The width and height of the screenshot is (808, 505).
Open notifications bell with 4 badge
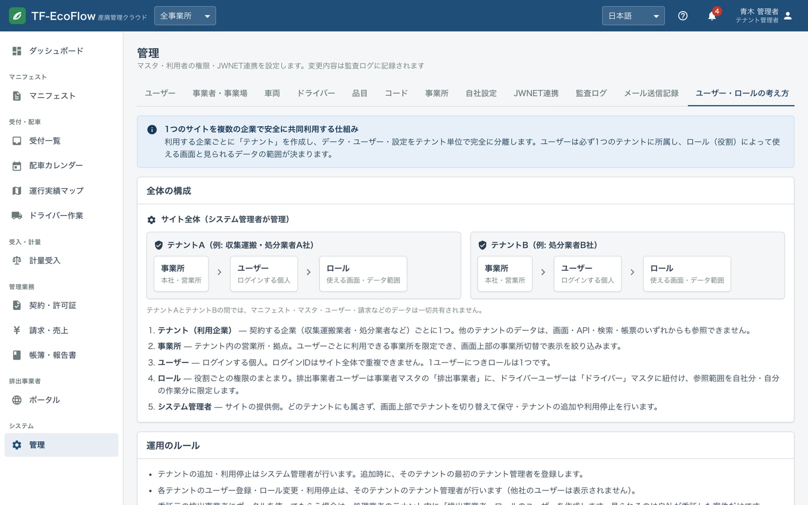point(712,16)
